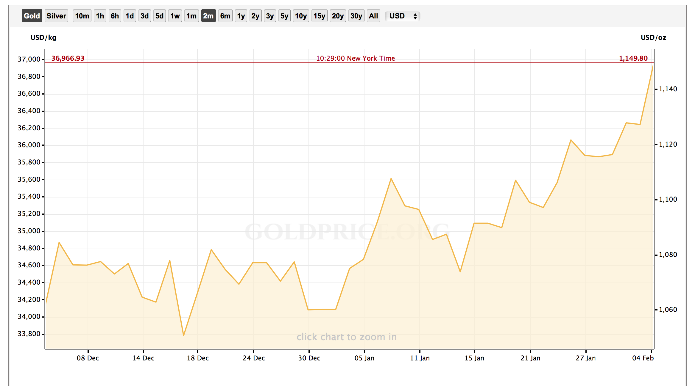Screen dimensions: 695x386
Task: Switch to the Silver chart
Action: pyautogui.click(x=56, y=16)
